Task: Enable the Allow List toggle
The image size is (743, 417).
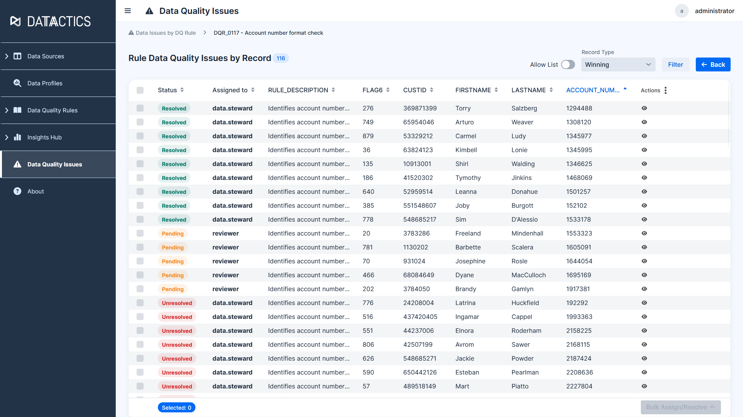Action: (568, 64)
